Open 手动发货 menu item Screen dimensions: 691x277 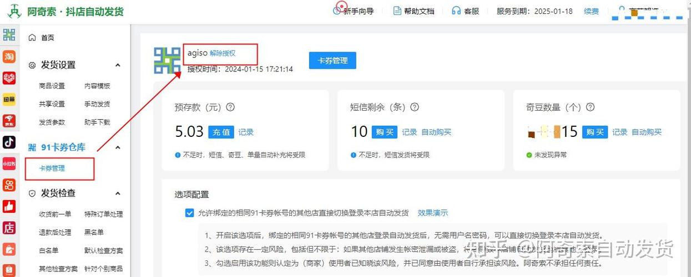tap(97, 104)
